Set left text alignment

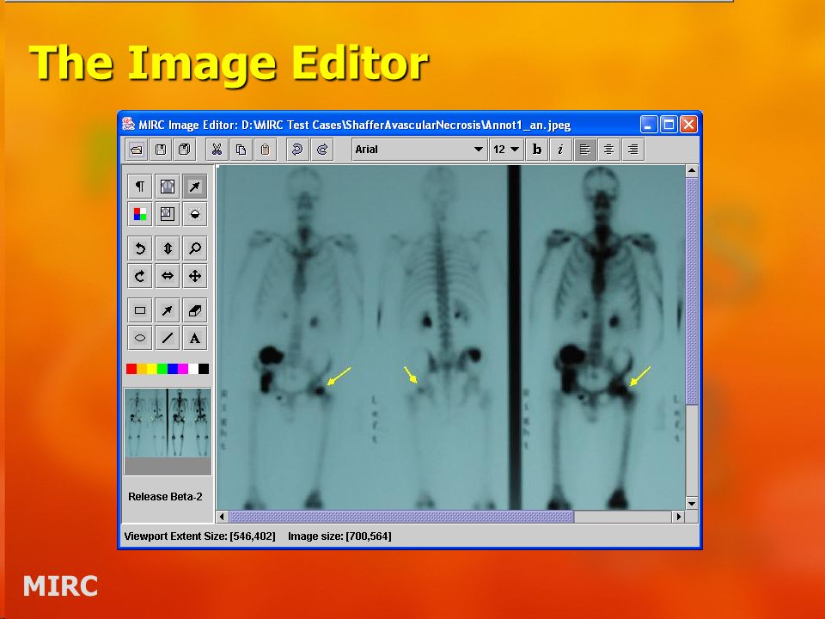(584, 150)
